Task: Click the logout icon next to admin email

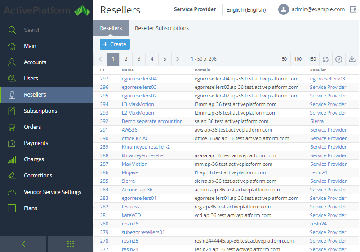Action: point(353,9)
